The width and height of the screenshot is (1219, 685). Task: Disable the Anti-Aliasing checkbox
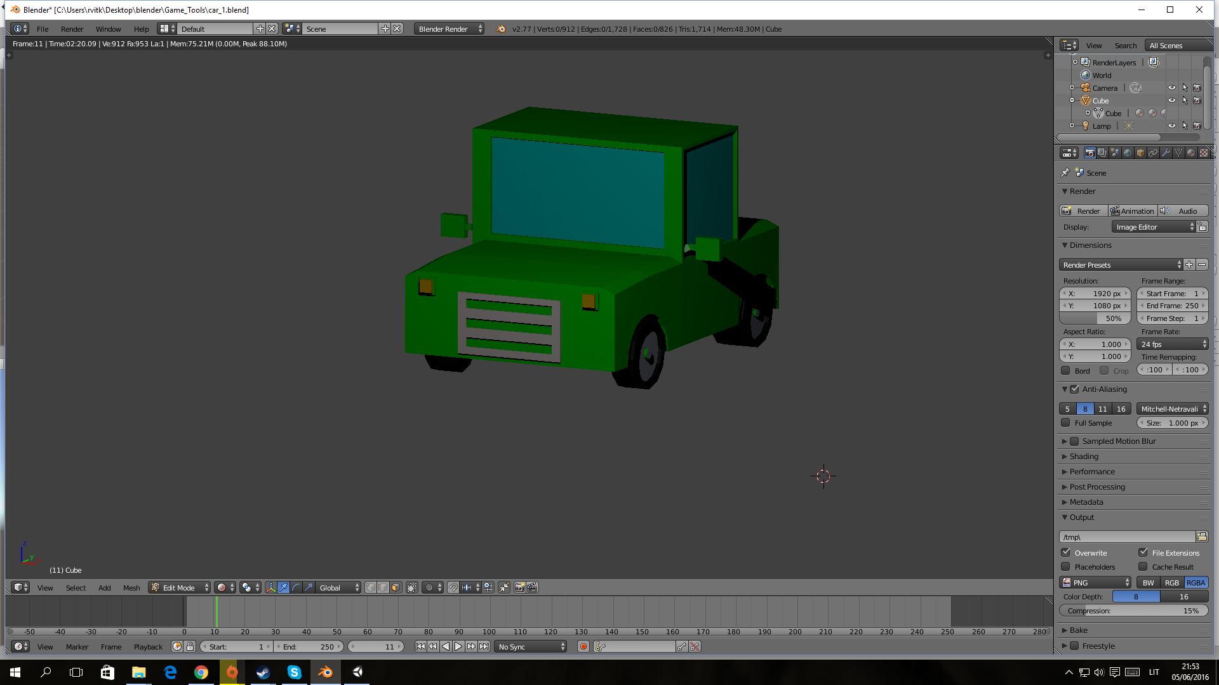click(1074, 389)
